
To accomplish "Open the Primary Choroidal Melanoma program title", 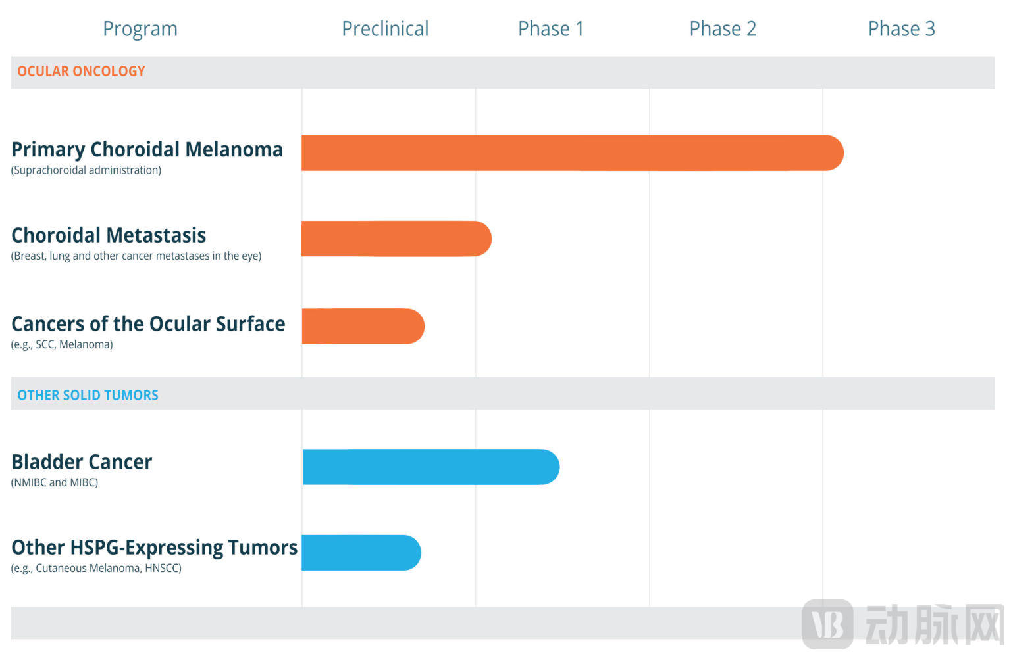I will tap(147, 149).
